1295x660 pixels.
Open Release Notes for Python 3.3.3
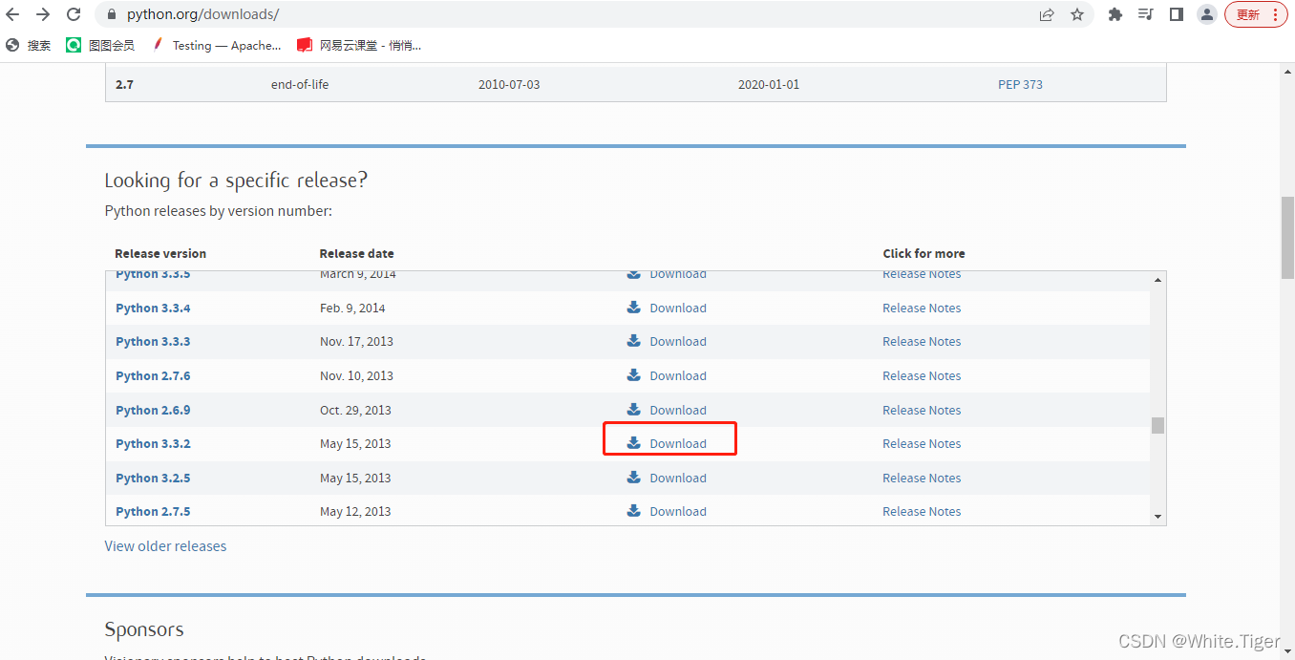click(x=922, y=341)
